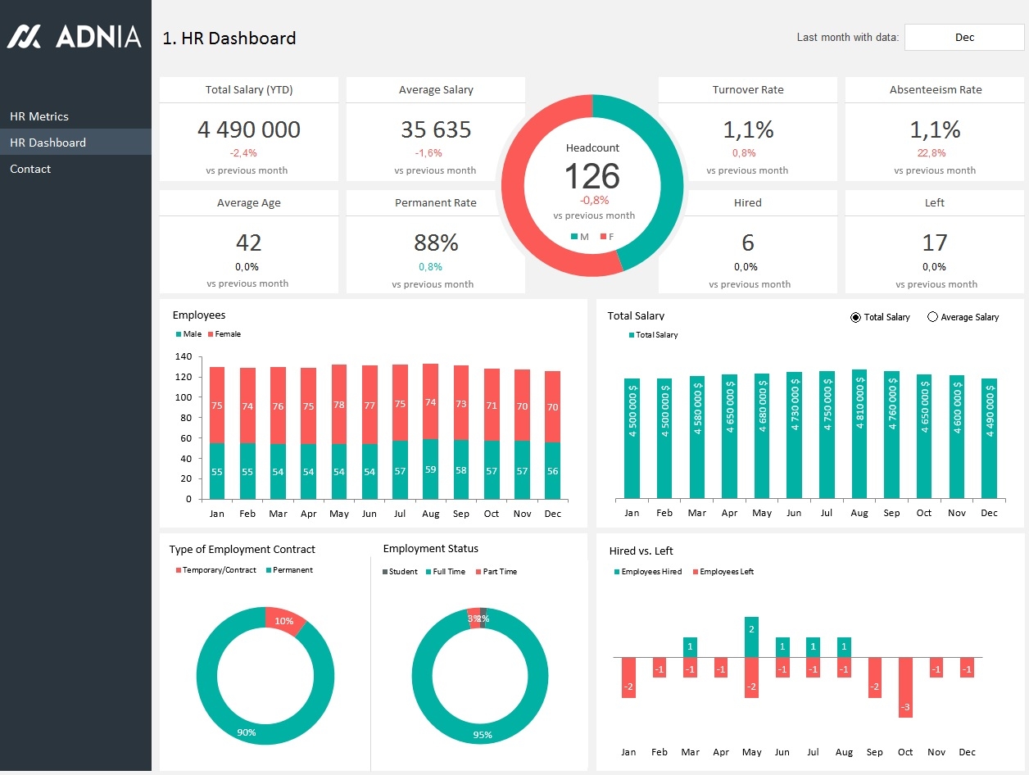Click the Female legend marker in Employees chart

(x=211, y=333)
